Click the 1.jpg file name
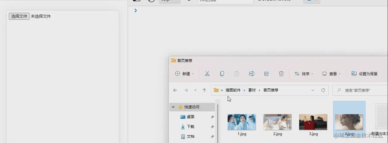The height and width of the screenshot is (143, 388). pos(242,134)
